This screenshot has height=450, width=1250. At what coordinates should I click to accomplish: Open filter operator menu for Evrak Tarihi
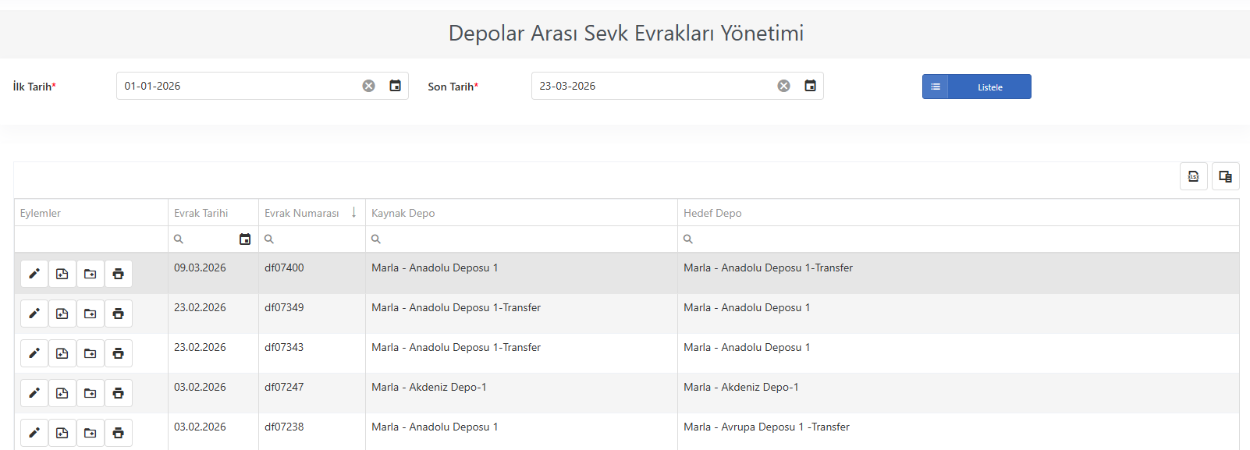179,239
